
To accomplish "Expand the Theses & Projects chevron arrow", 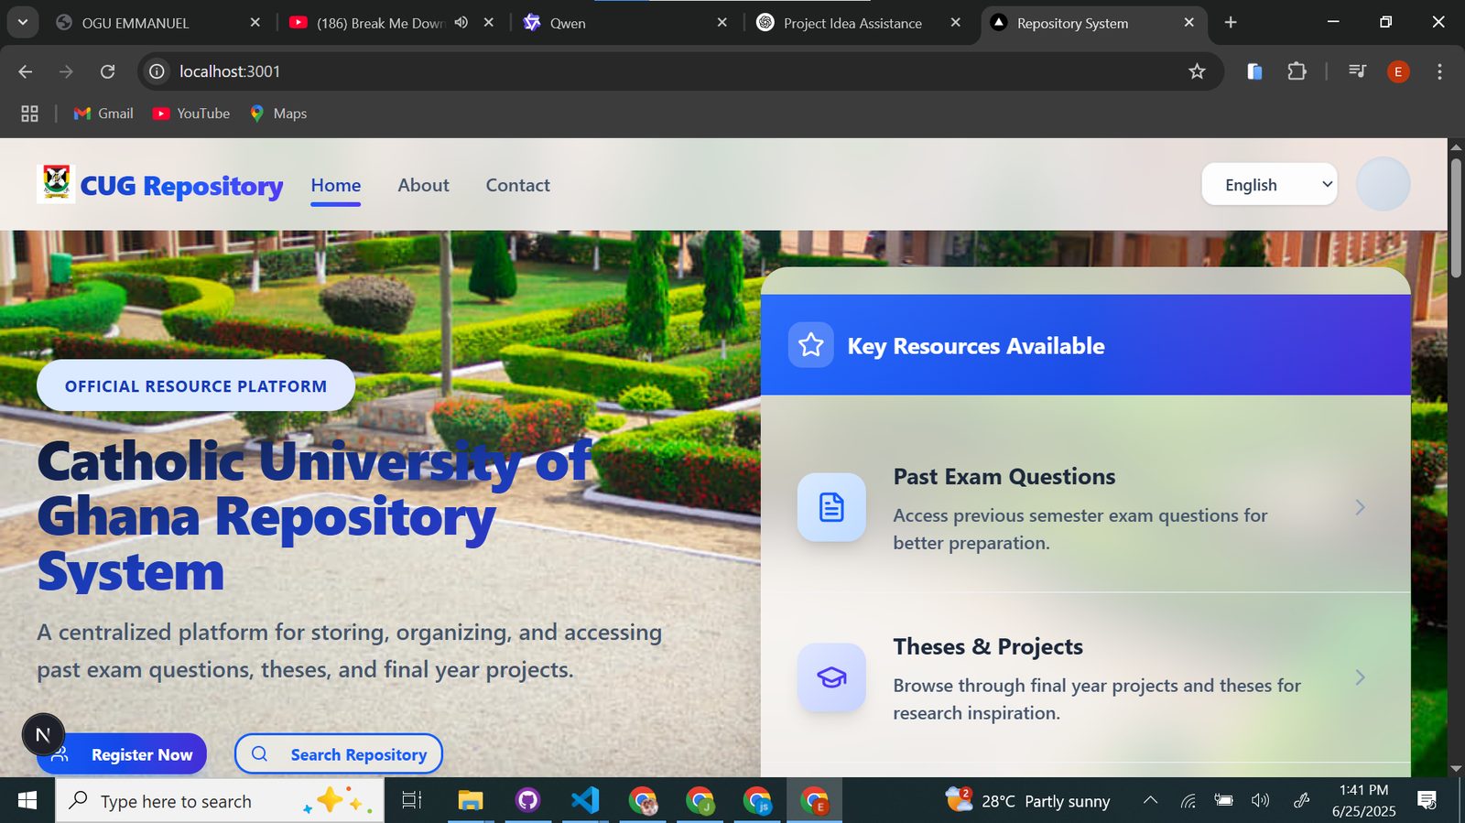I will click(1360, 677).
